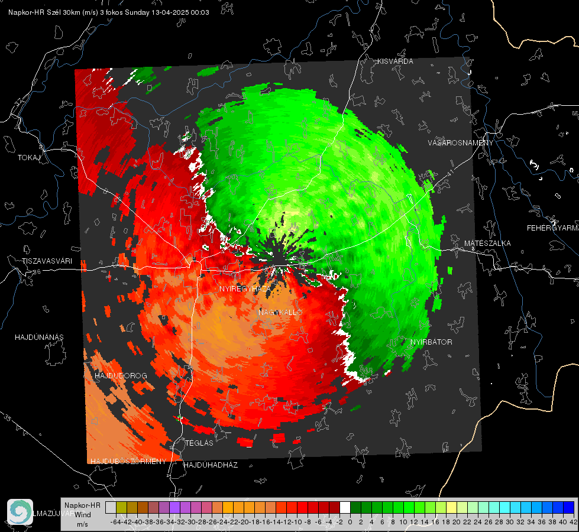The image size is (579, 532).
Task: Click the olive swatch above -64 in legend
Action: click(x=121, y=507)
